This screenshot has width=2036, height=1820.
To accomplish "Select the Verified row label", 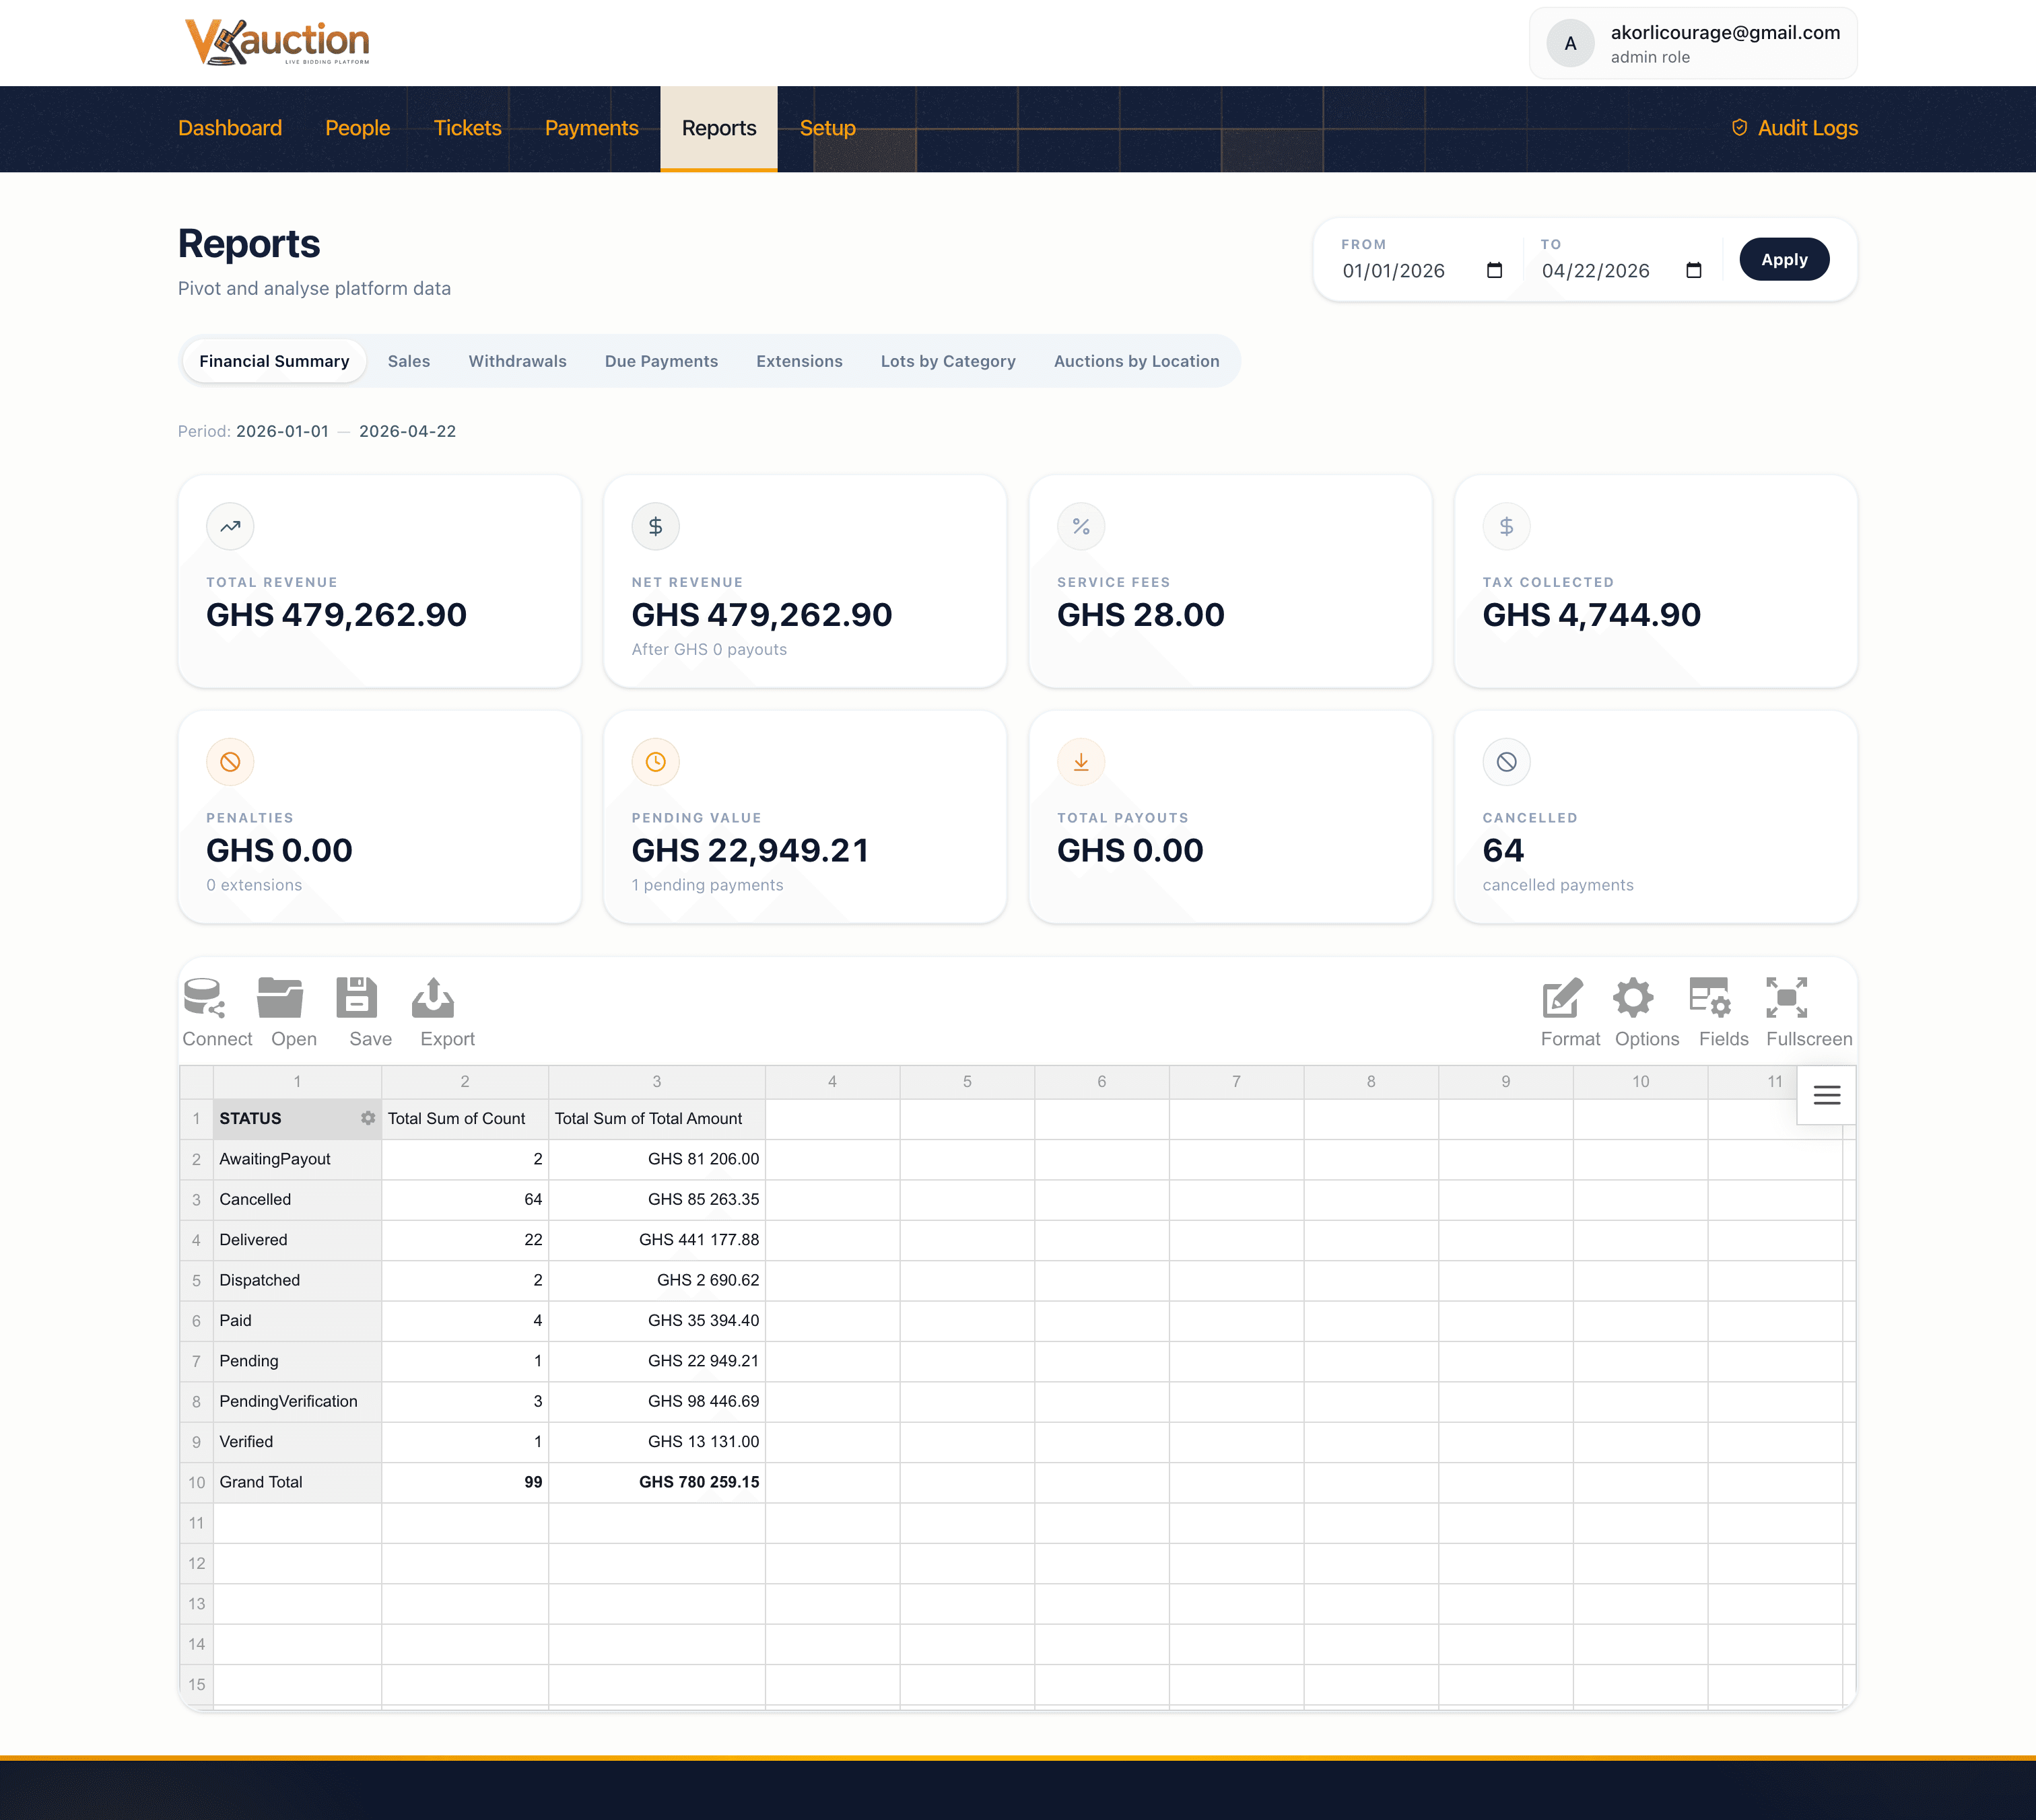I will (x=297, y=1442).
